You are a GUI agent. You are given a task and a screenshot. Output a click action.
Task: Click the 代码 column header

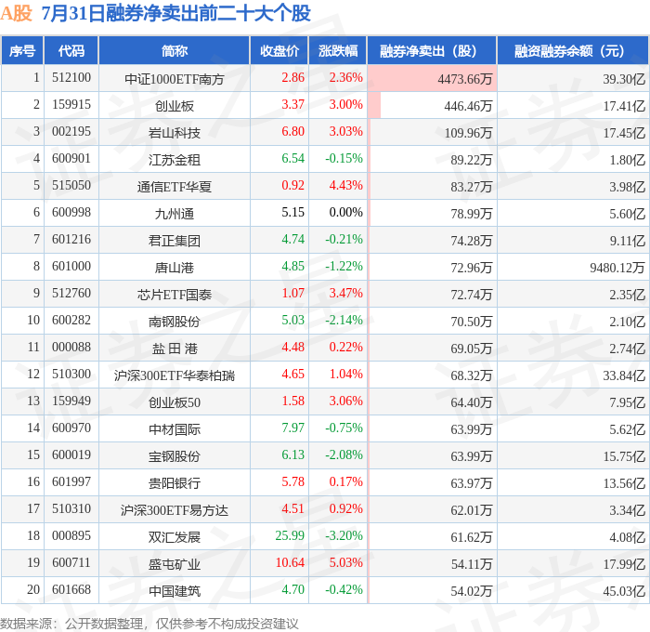point(71,50)
